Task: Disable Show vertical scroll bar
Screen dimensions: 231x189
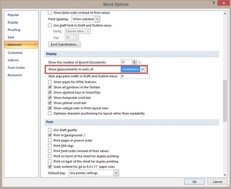Action: coord(50,103)
